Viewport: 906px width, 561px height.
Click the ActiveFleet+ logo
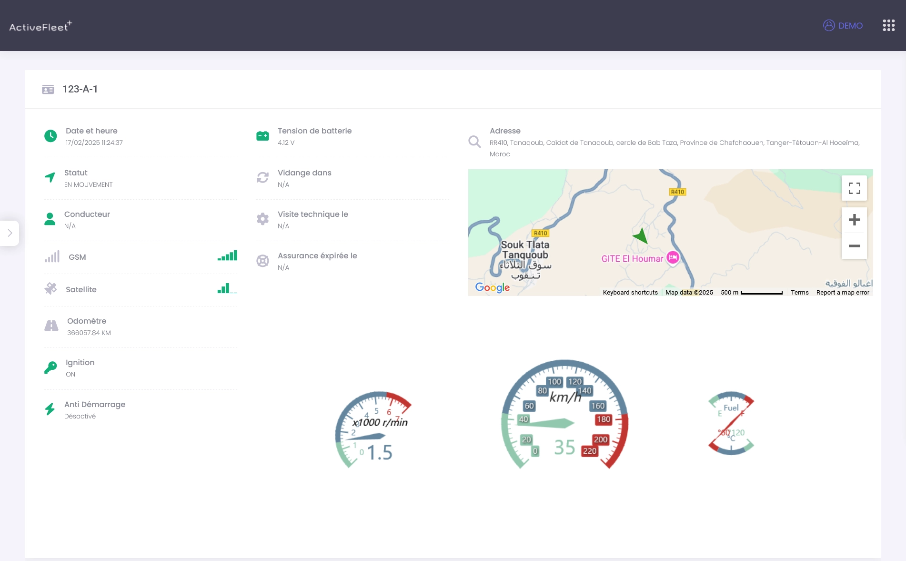[40, 26]
